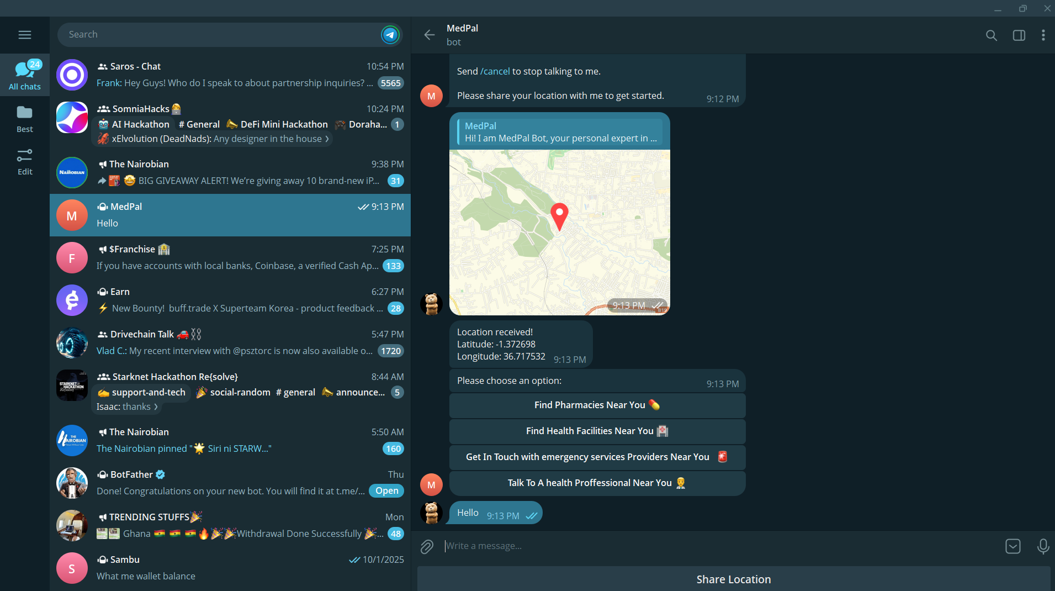The image size is (1055, 591).
Task: Click the BotFather avatar
Action: (x=72, y=483)
